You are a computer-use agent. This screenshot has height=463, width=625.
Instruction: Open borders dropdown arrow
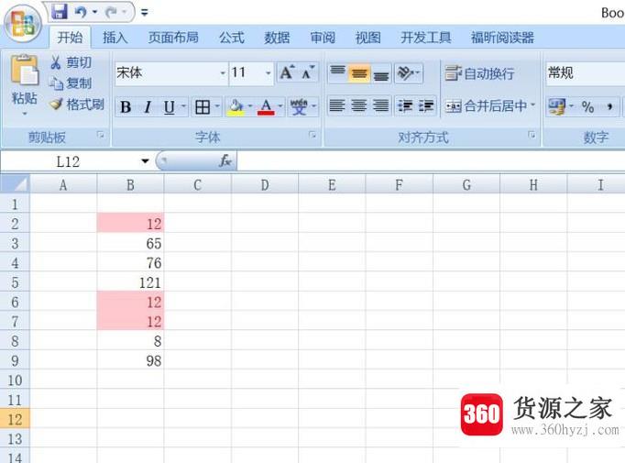[217, 106]
